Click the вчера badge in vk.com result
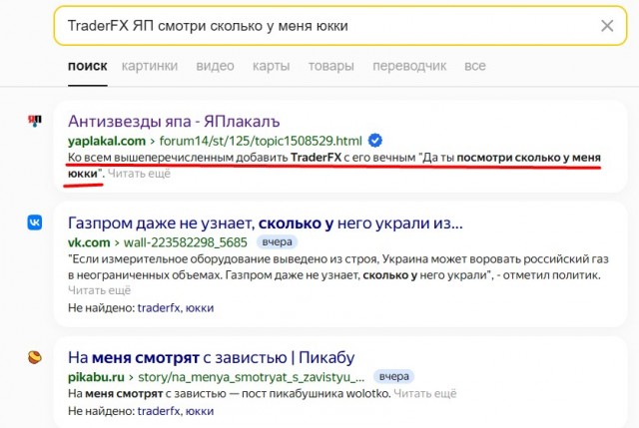Viewport: 639px width, 428px height. (x=278, y=241)
